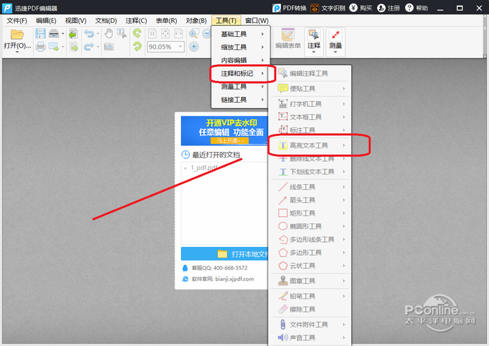Choose 矩形工具 from submenu
Image resolution: width=489 pixels, height=346 pixels.
point(309,213)
